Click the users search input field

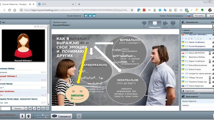(x=197, y=26)
